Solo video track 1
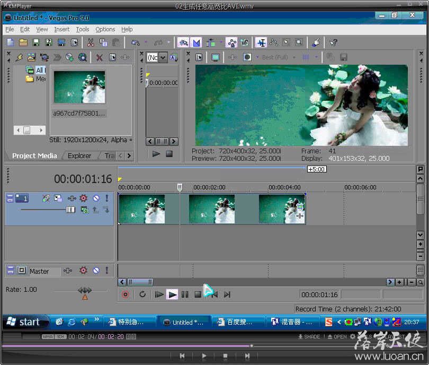 [x=106, y=198]
